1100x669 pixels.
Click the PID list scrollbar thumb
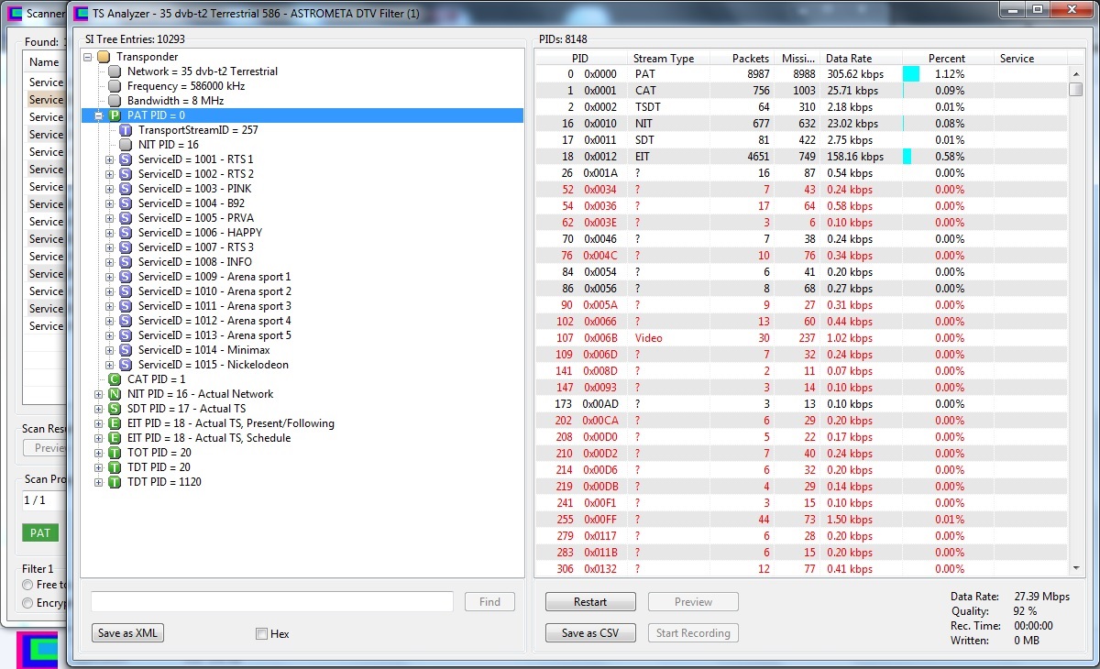pos(1076,89)
